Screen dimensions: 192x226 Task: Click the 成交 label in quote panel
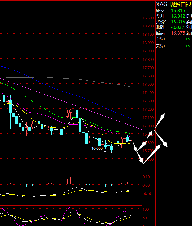tap(160, 11)
